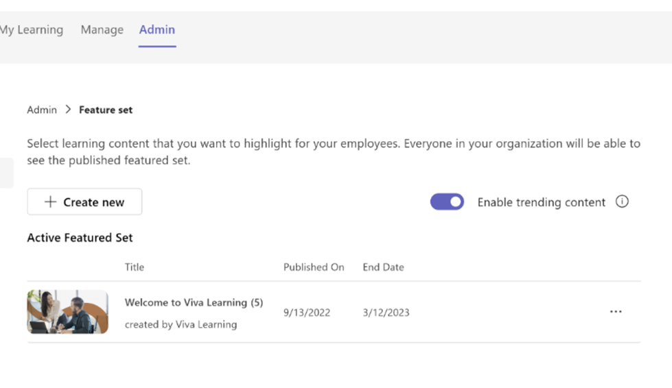The height and width of the screenshot is (388, 672).
Task: Click the plus icon beside Create new
Action: tap(50, 202)
